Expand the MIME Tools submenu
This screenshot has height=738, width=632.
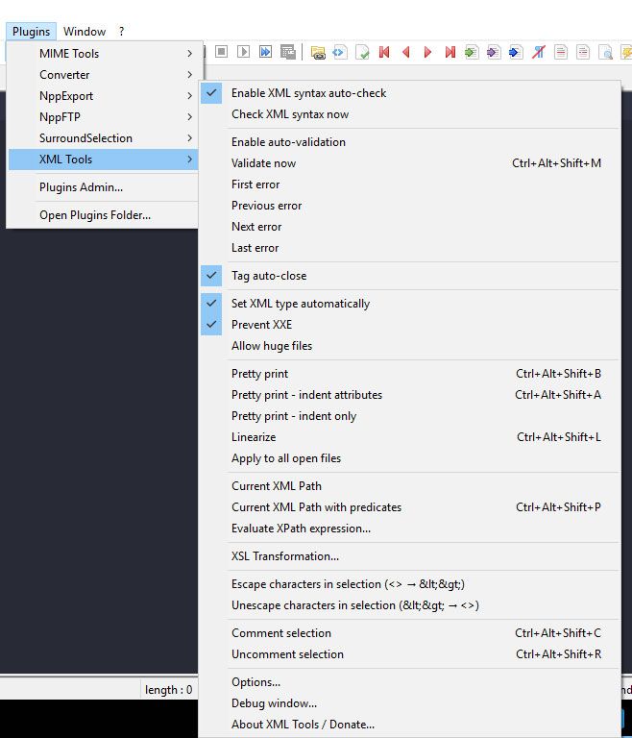coord(103,54)
